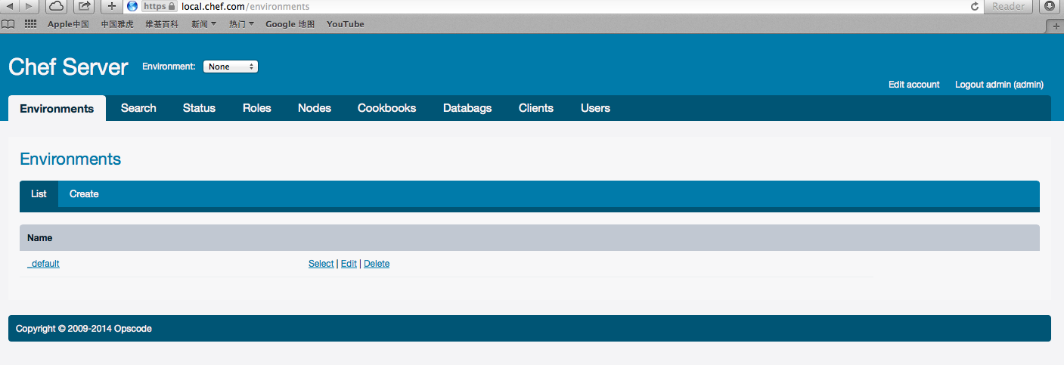Expand the 热门 bookmarks folder
The height and width of the screenshot is (365, 1064).
241,24
